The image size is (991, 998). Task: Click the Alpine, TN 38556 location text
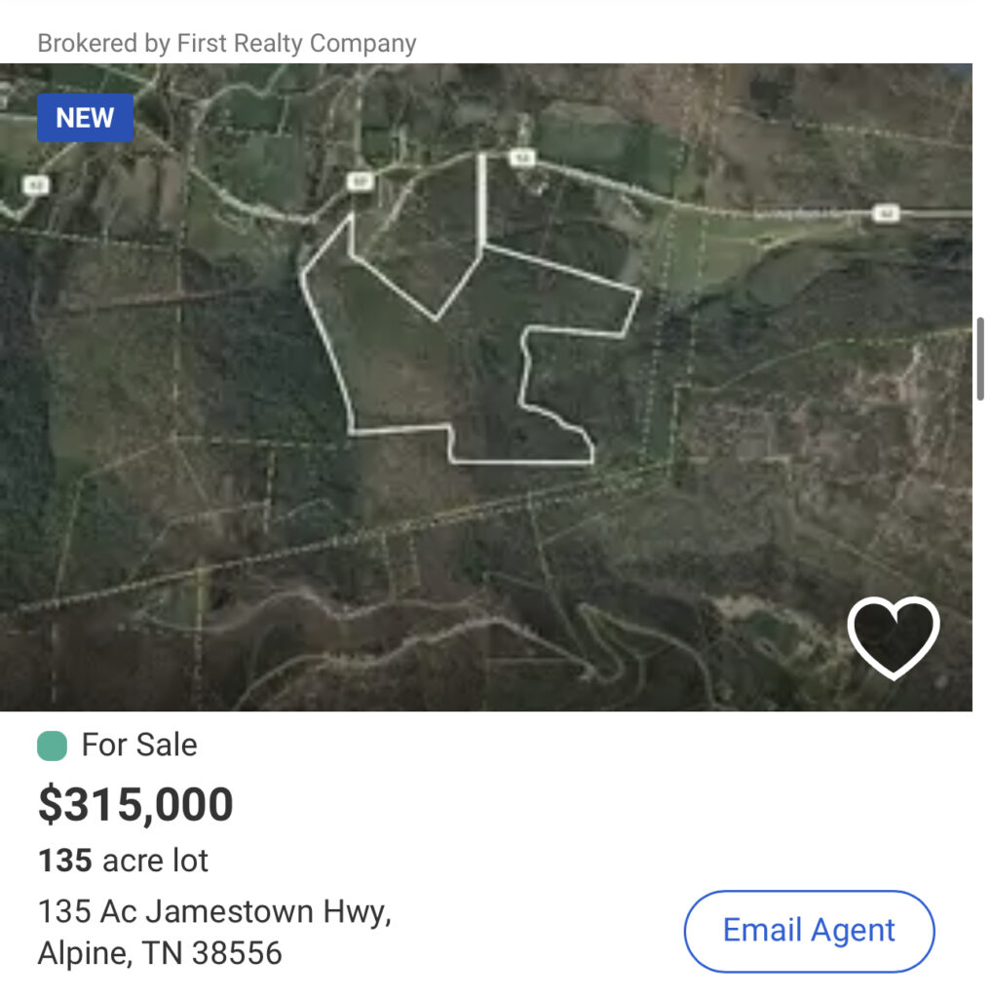pyautogui.click(x=160, y=952)
